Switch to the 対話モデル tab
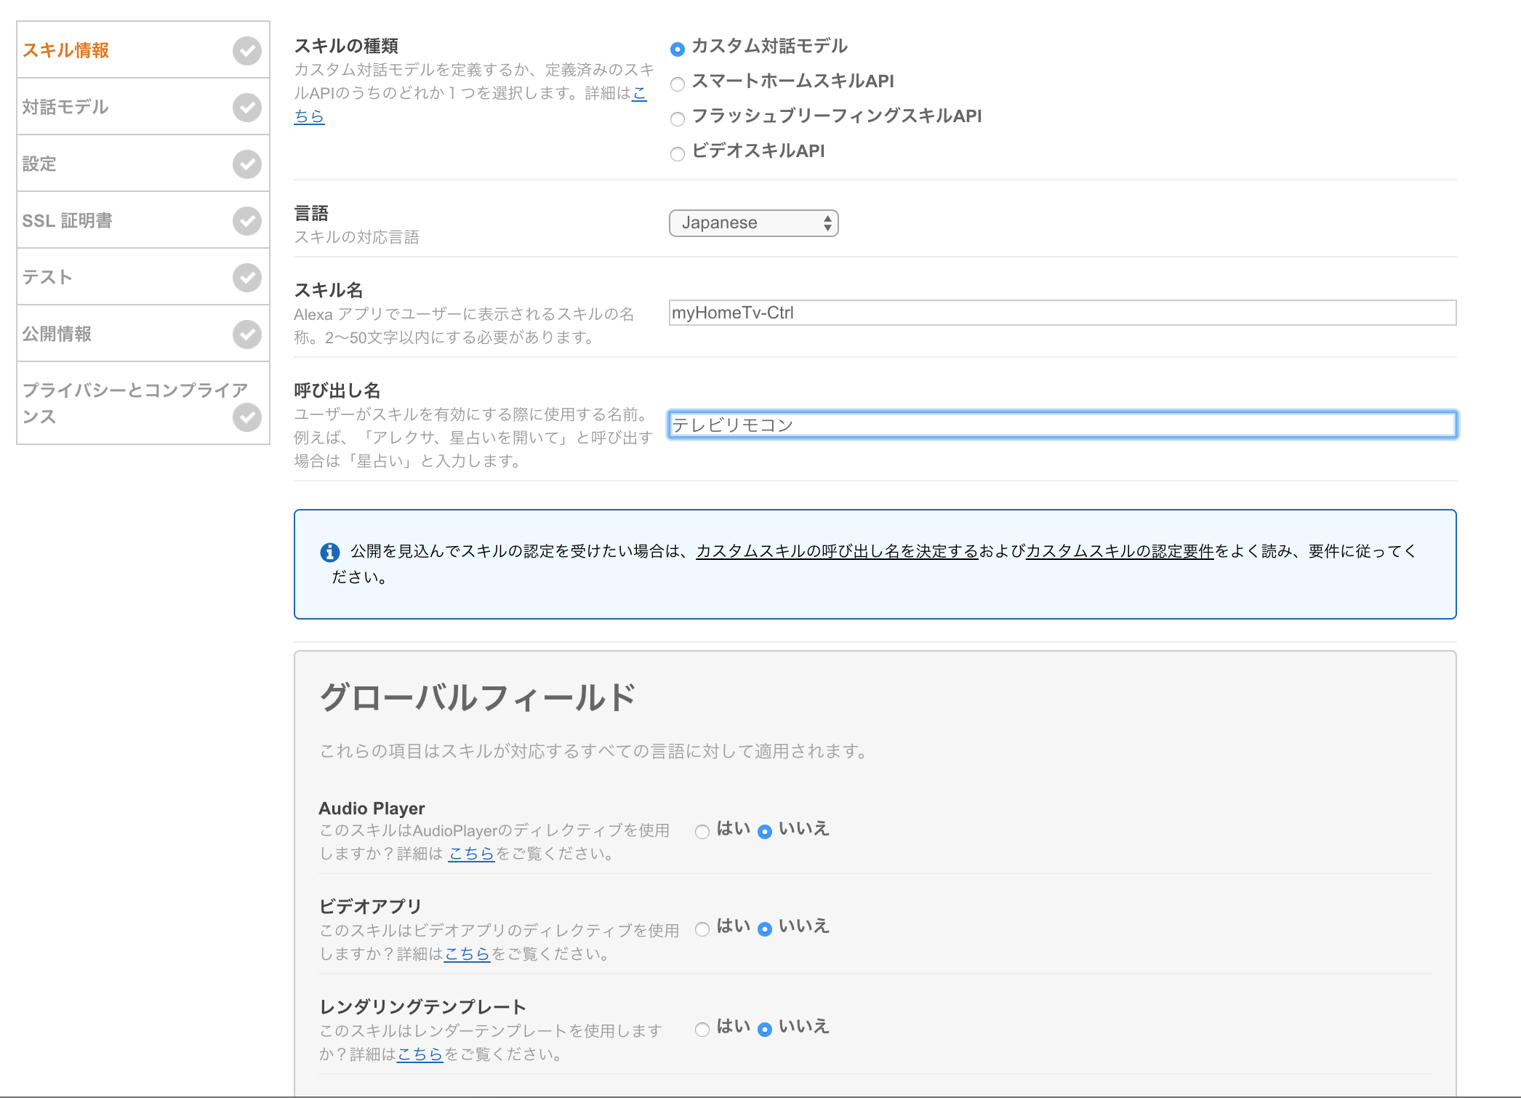The width and height of the screenshot is (1521, 1098). coord(143,107)
